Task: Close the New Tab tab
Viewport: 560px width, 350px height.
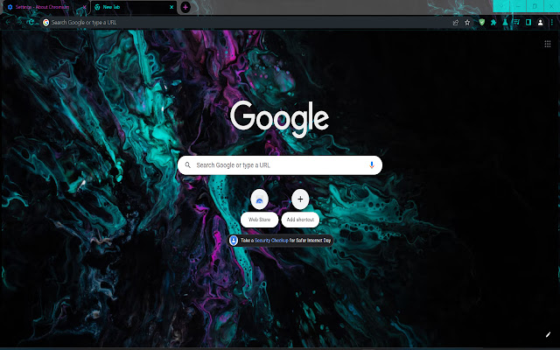Action: tap(171, 7)
